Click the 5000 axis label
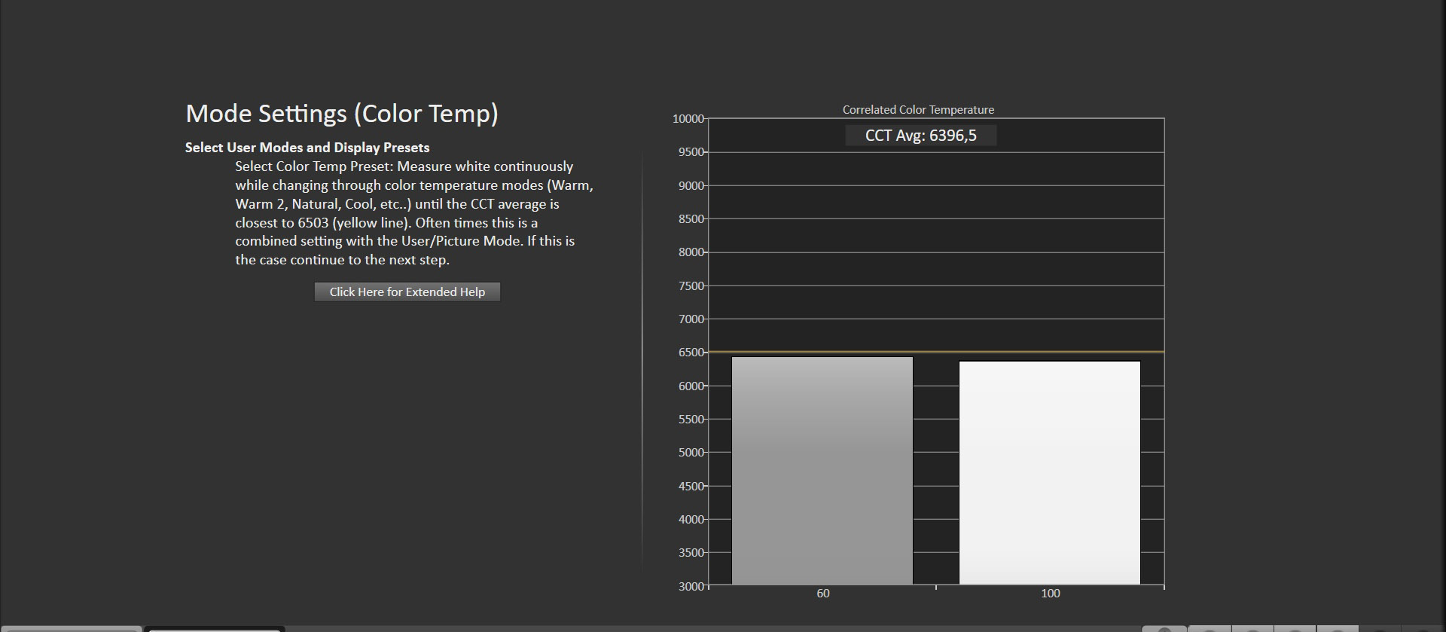This screenshot has width=1446, height=632. (x=691, y=453)
